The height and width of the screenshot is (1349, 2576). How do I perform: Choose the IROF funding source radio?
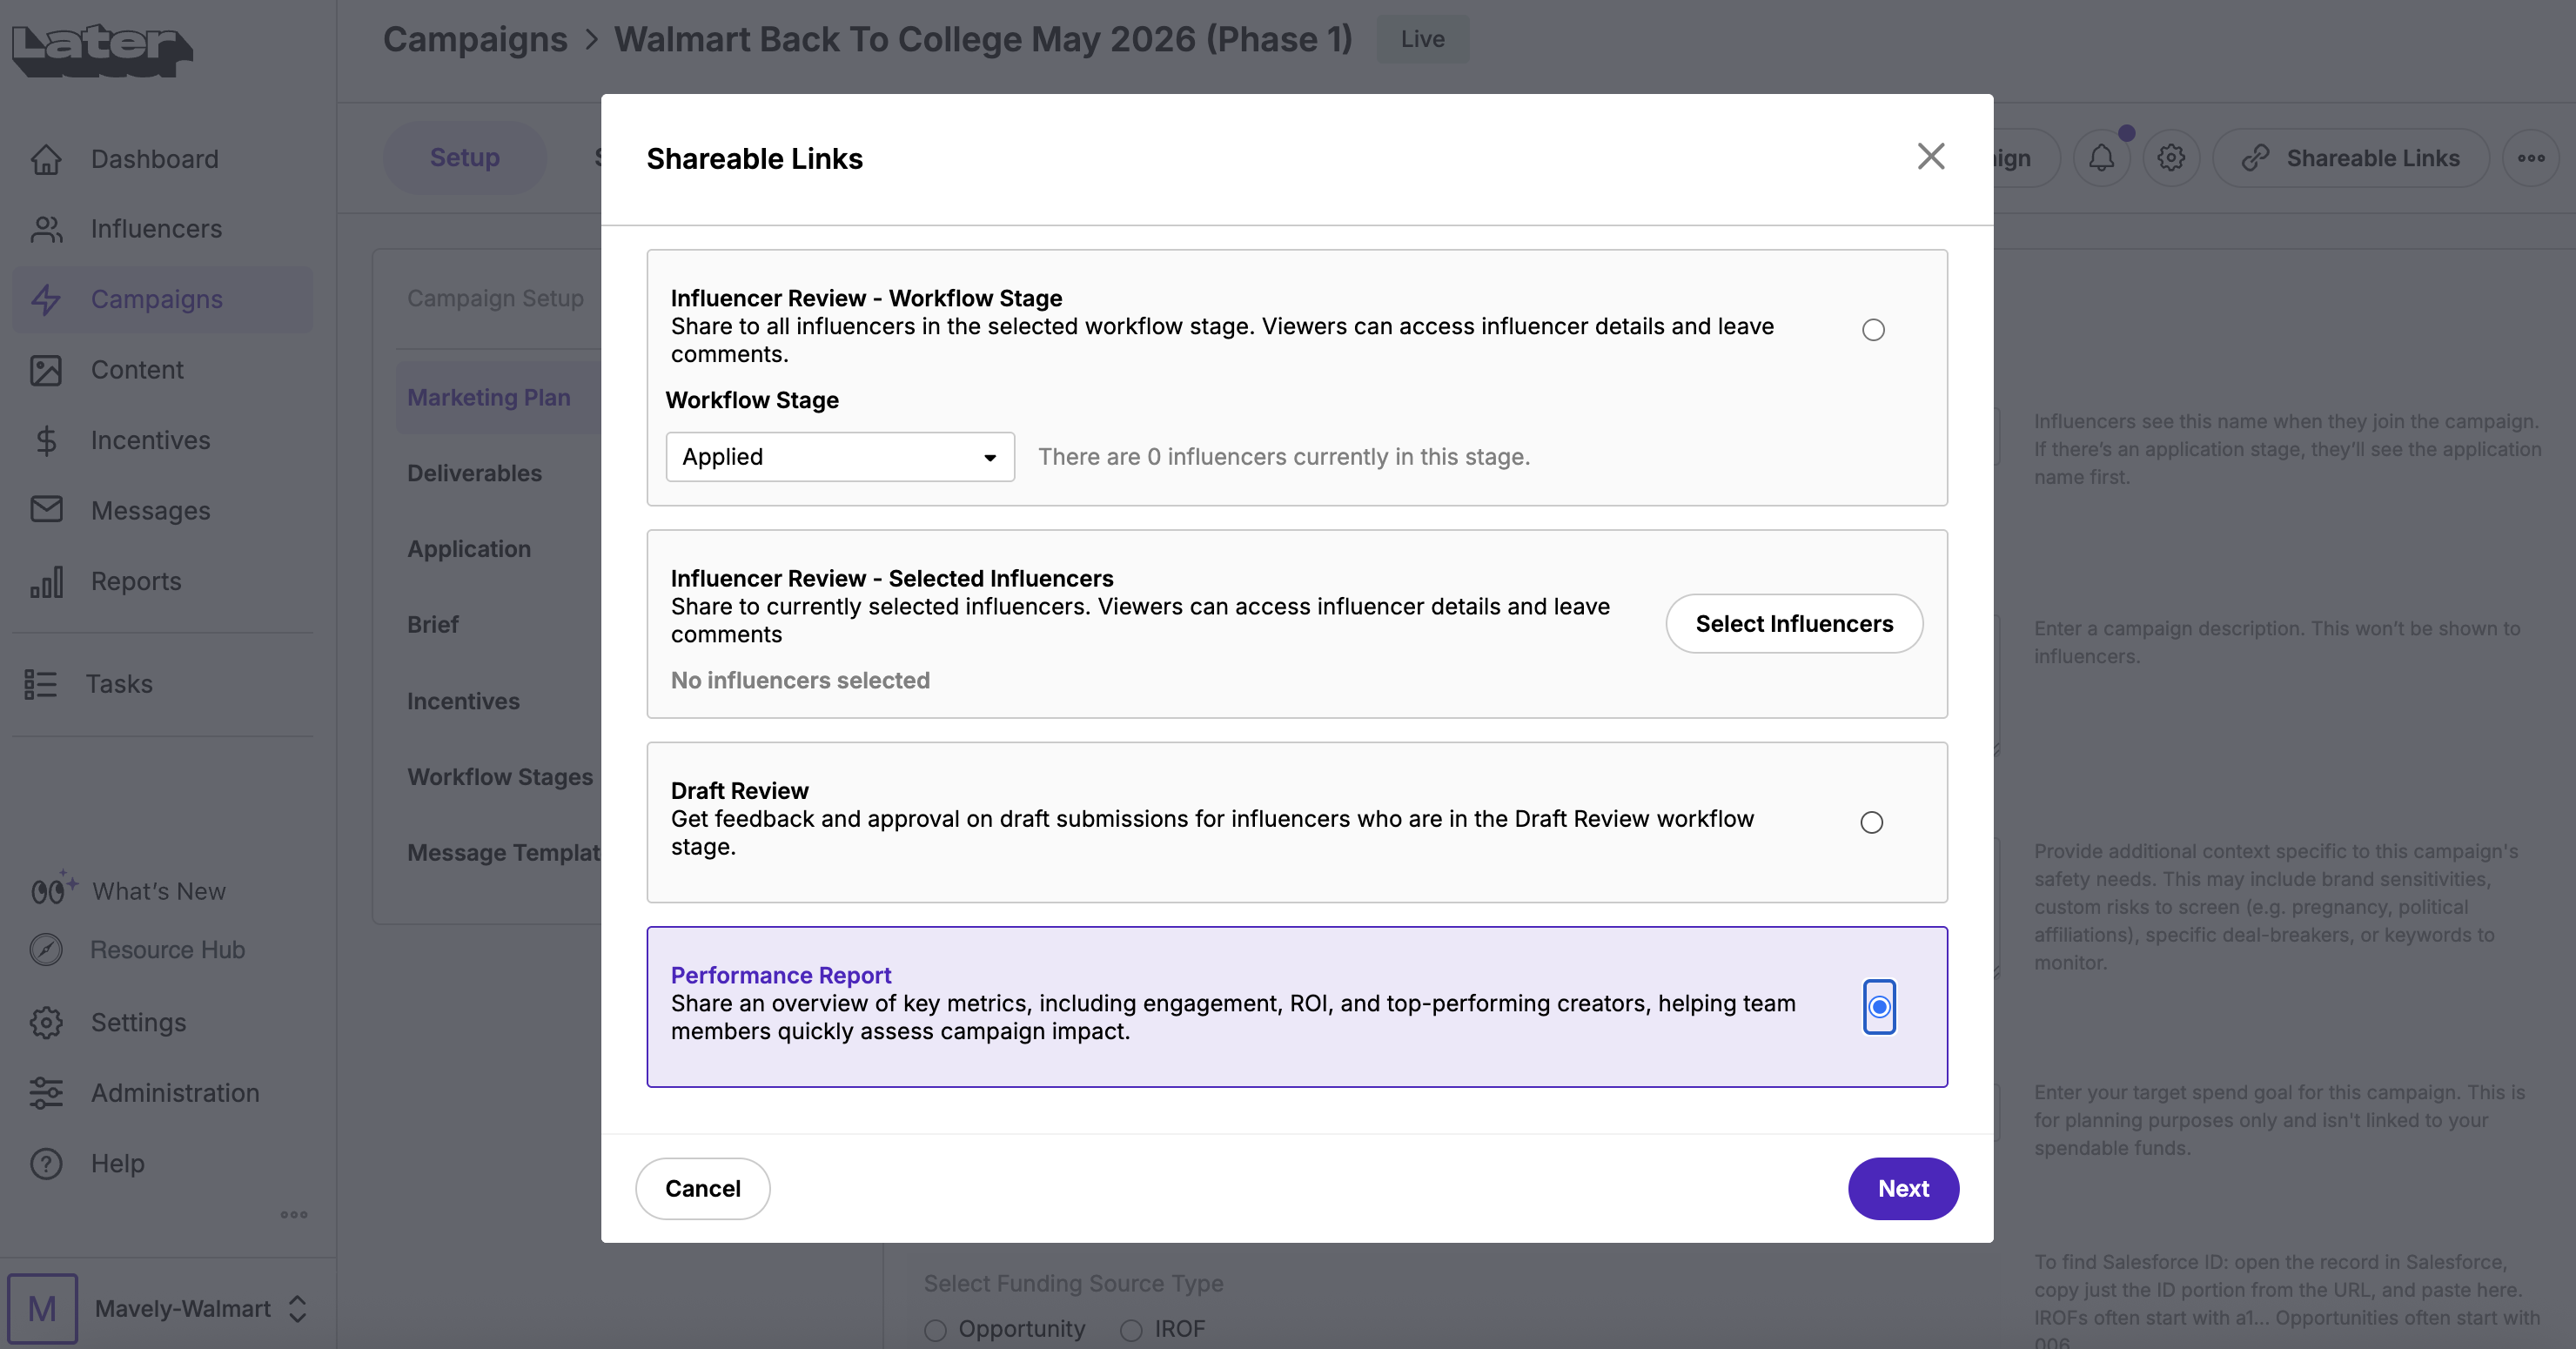click(1131, 1330)
